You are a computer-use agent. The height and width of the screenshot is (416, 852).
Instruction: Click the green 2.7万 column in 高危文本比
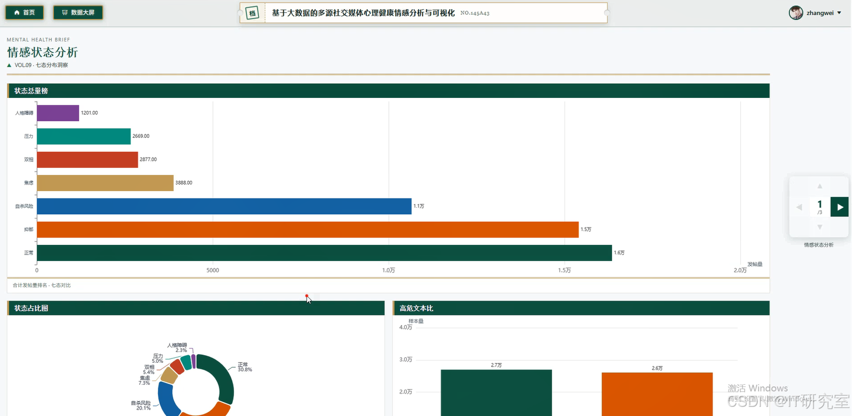[x=496, y=392]
